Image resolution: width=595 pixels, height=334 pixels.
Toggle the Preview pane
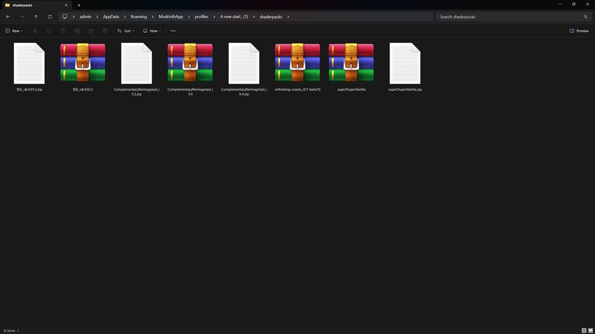tap(579, 31)
